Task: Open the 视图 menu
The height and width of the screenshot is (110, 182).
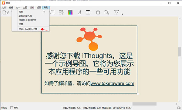Action: click(x=39, y=8)
